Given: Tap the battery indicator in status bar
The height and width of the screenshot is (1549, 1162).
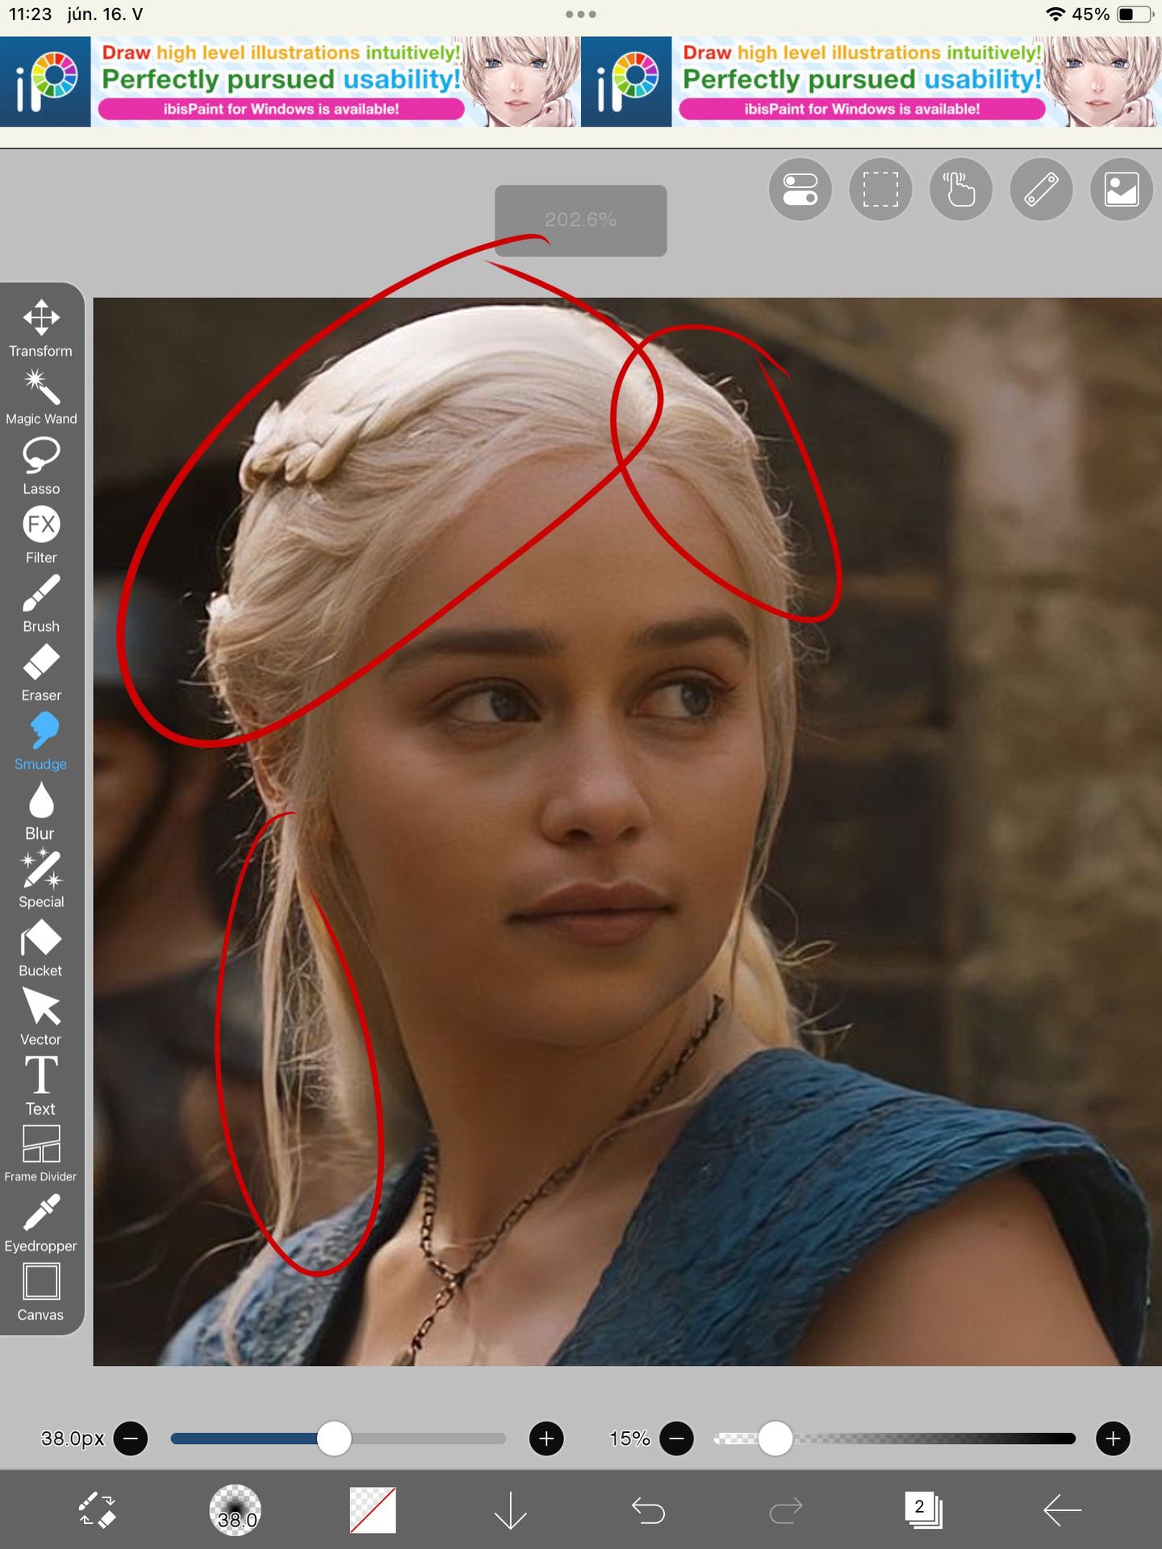Looking at the screenshot, I should point(1136,15).
